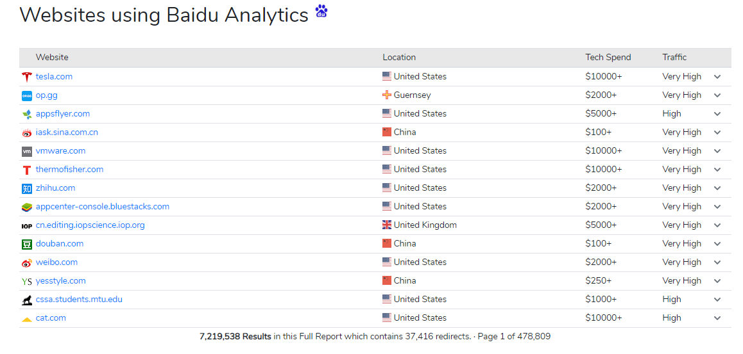Image resolution: width=743 pixels, height=354 pixels.
Task: Click the cat.com yellow triangle favicon
Action: 26,318
